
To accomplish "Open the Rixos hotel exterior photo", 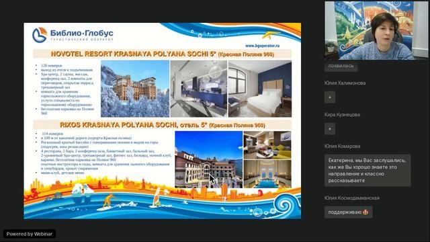I will (x=209, y=159).
